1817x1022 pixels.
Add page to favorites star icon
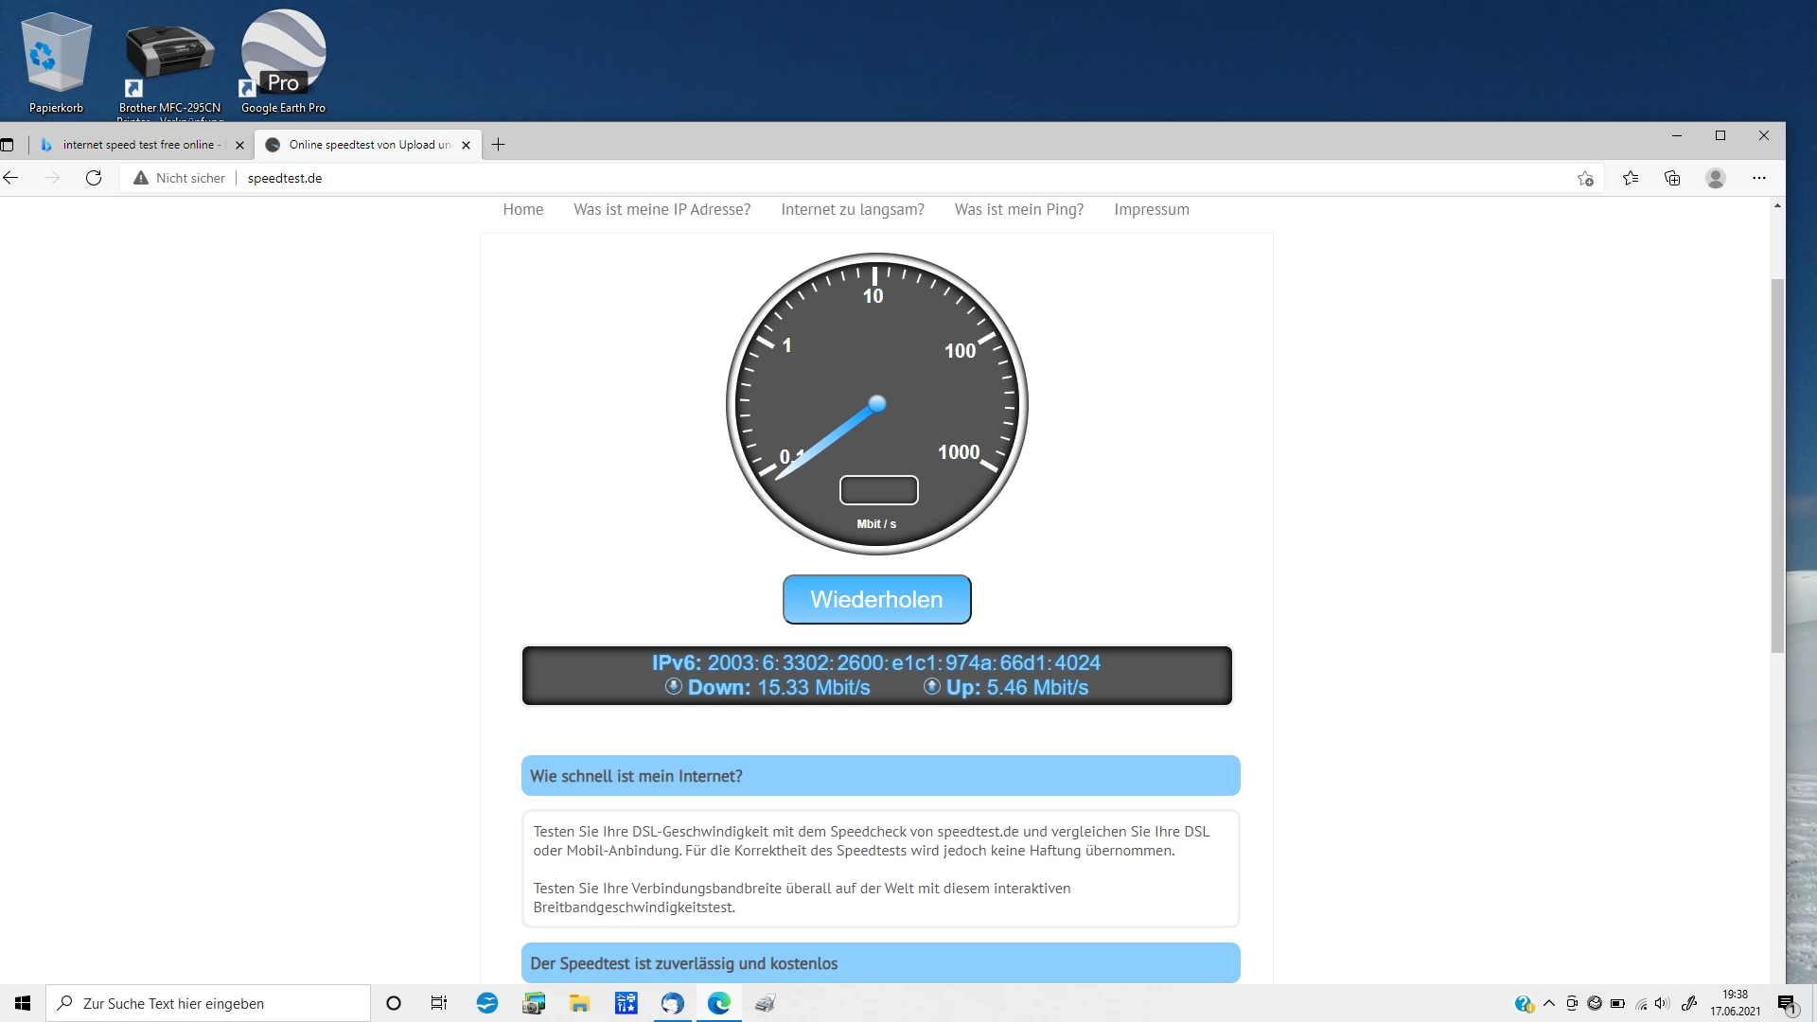point(1585,178)
